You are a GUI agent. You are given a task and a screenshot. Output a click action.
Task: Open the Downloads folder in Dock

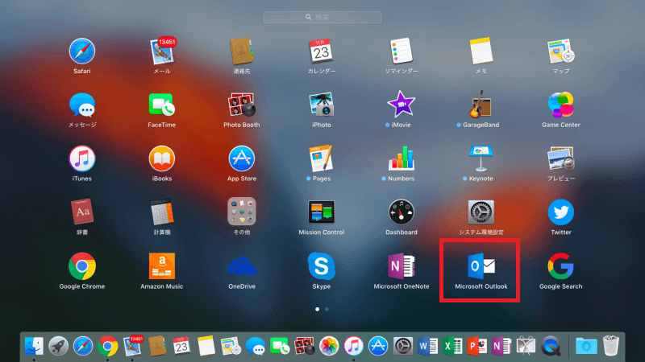click(x=586, y=346)
